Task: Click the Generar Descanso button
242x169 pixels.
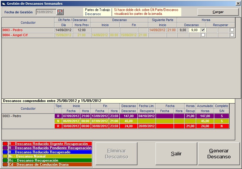Action: (219, 154)
